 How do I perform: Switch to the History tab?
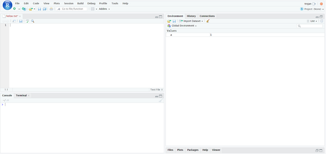pyautogui.click(x=191, y=16)
